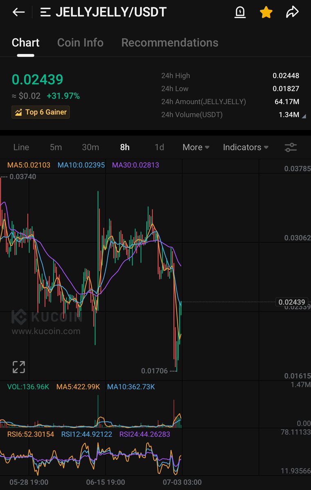
Task: Expand chart to fullscreen
Action: (18, 367)
